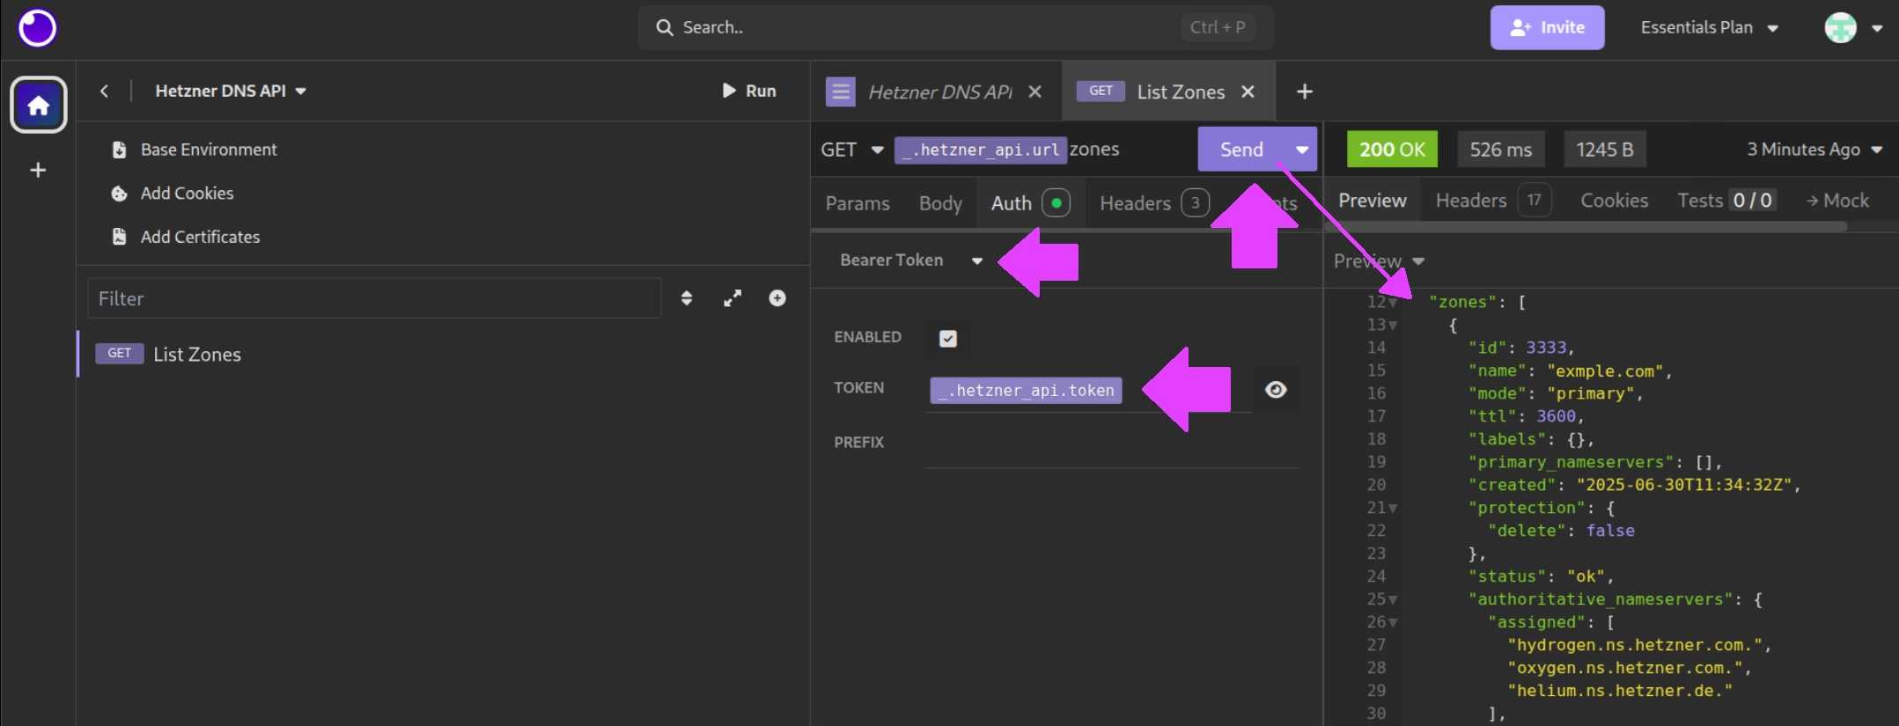Click the sort order icon beside Filter
This screenshot has width=1899, height=726.
(x=687, y=298)
